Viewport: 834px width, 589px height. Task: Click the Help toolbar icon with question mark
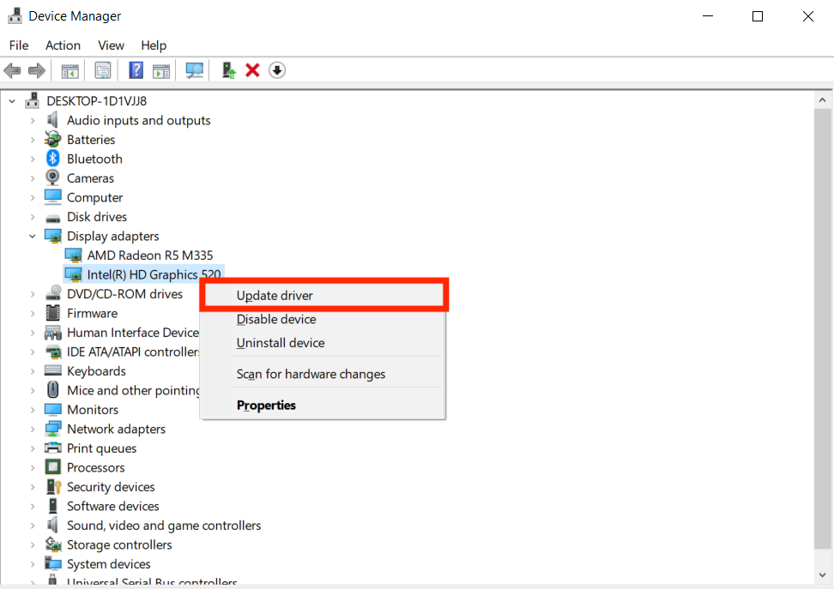click(136, 70)
